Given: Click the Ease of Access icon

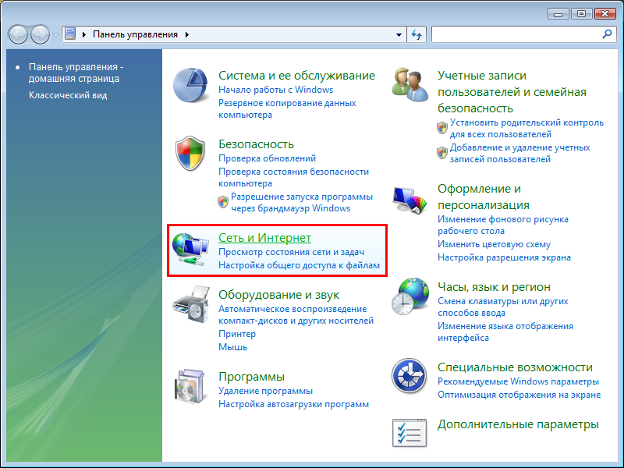Looking at the screenshot, I should click(x=409, y=376).
